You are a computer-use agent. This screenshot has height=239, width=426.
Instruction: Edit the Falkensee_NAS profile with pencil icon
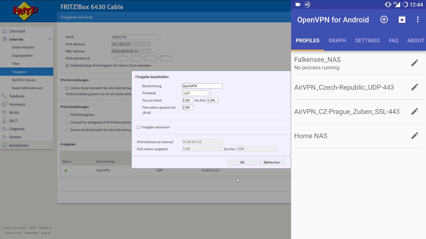click(x=414, y=63)
